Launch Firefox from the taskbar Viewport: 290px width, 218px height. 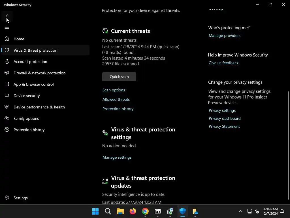[x=133, y=211]
